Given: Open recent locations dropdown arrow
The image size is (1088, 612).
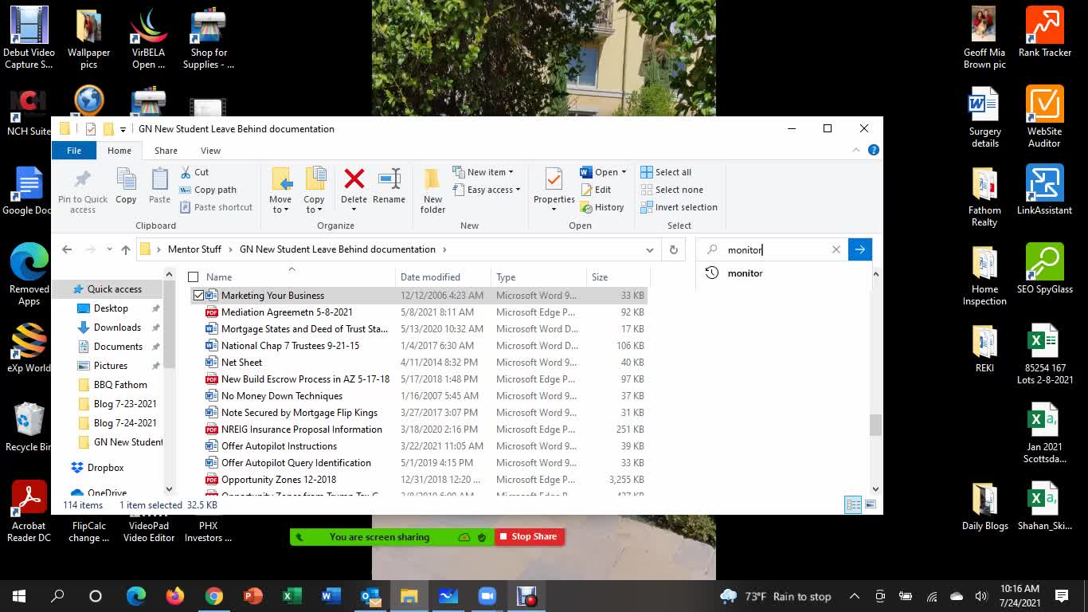Looking at the screenshot, I should coord(109,249).
